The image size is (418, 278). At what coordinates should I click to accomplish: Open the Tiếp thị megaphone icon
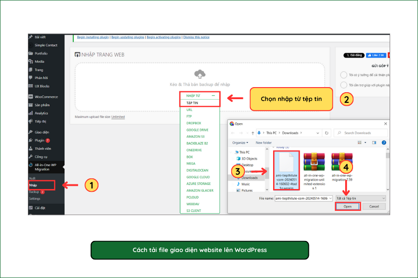coord(31,121)
